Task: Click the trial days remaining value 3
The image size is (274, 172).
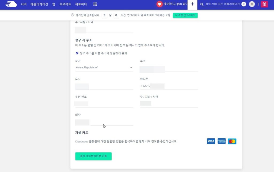Action: [104, 15]
